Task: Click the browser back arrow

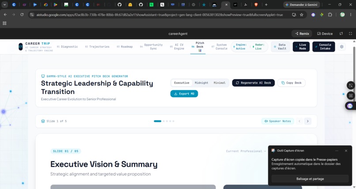Action: [5, 15]
